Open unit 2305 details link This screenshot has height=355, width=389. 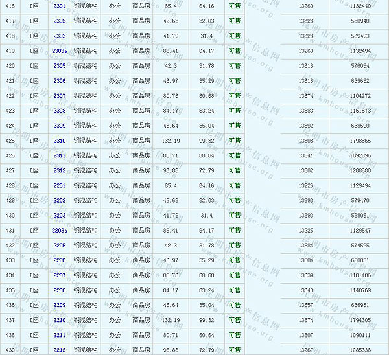coord(59,65)
